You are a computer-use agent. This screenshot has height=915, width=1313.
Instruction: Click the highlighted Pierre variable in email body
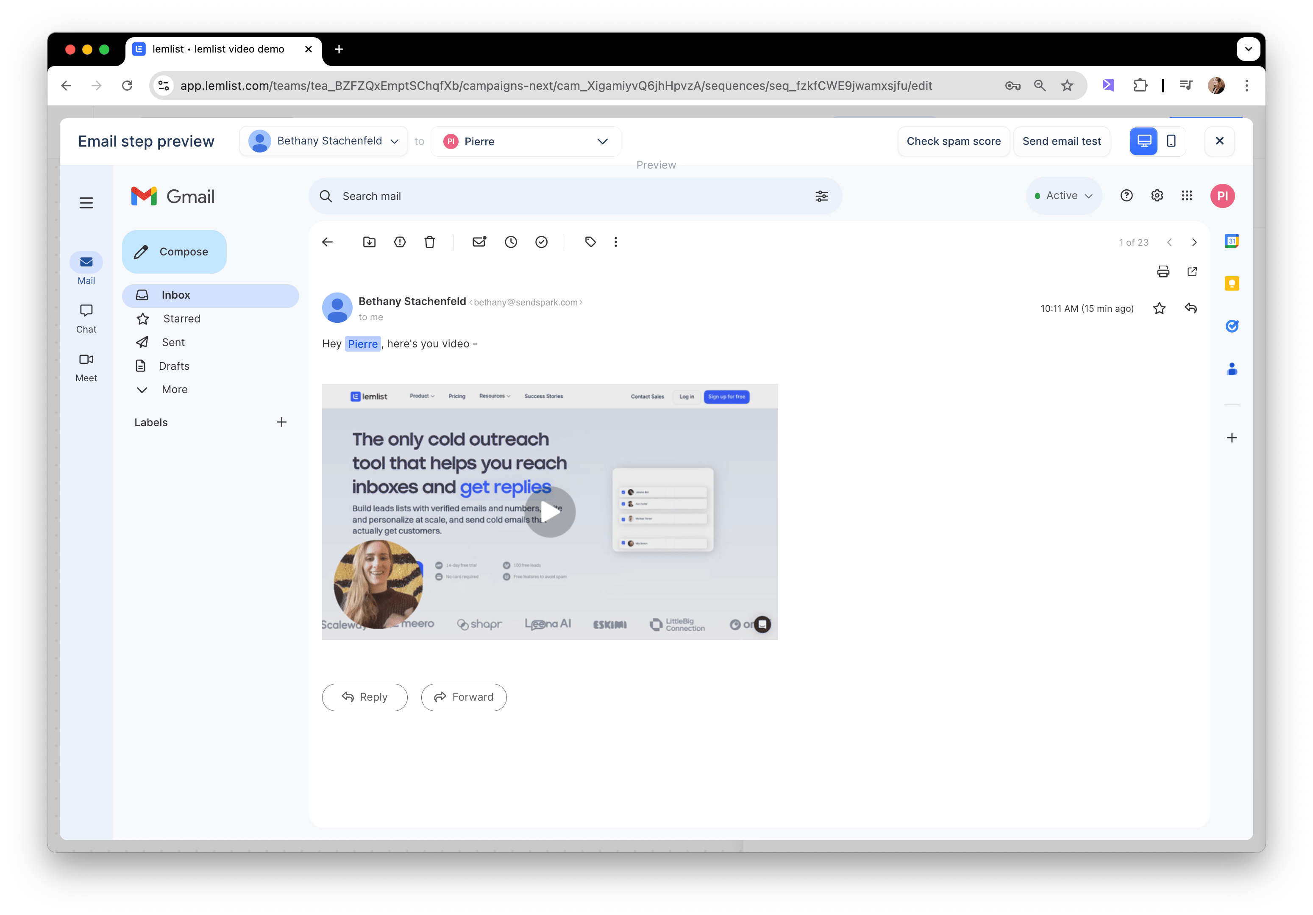coord(362,344)
